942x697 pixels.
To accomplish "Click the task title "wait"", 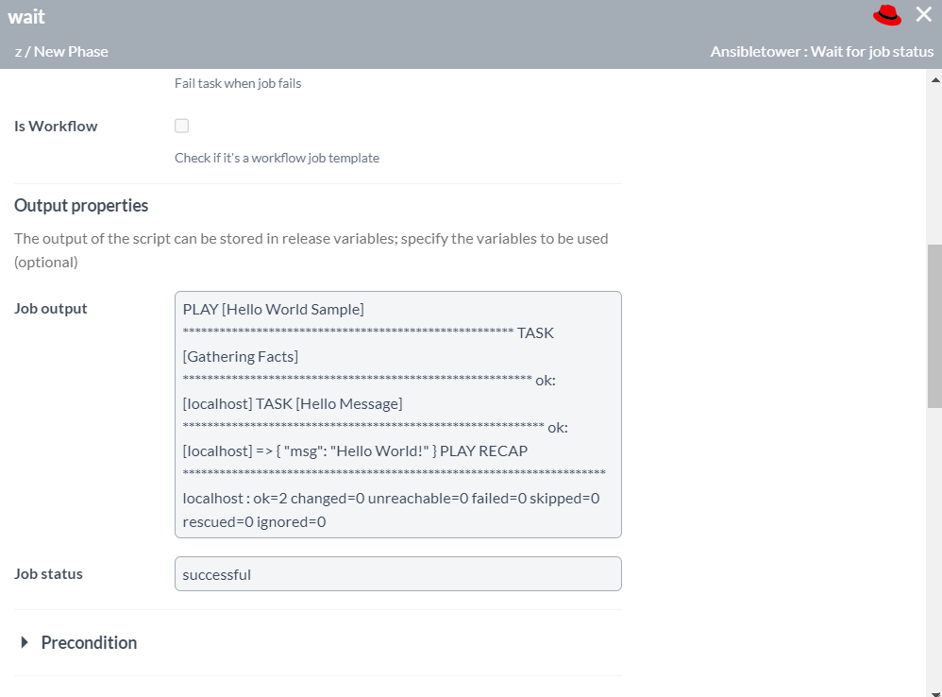I will pyautogui.click(x=25, y=16).
